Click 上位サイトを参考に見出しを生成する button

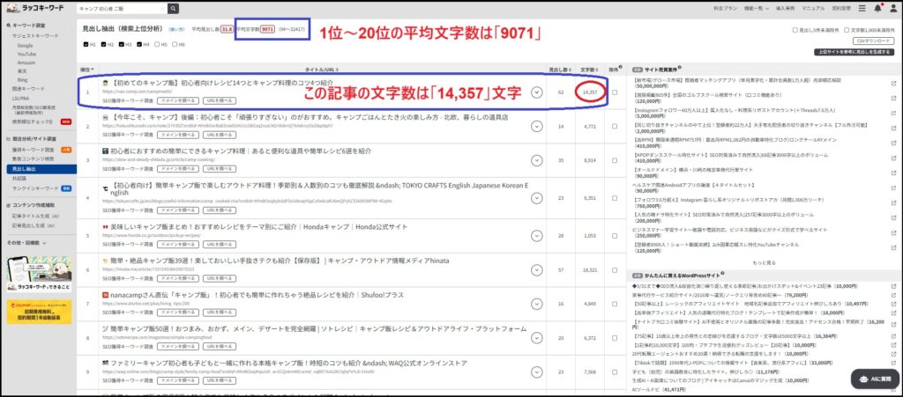[x=854, y=52]
